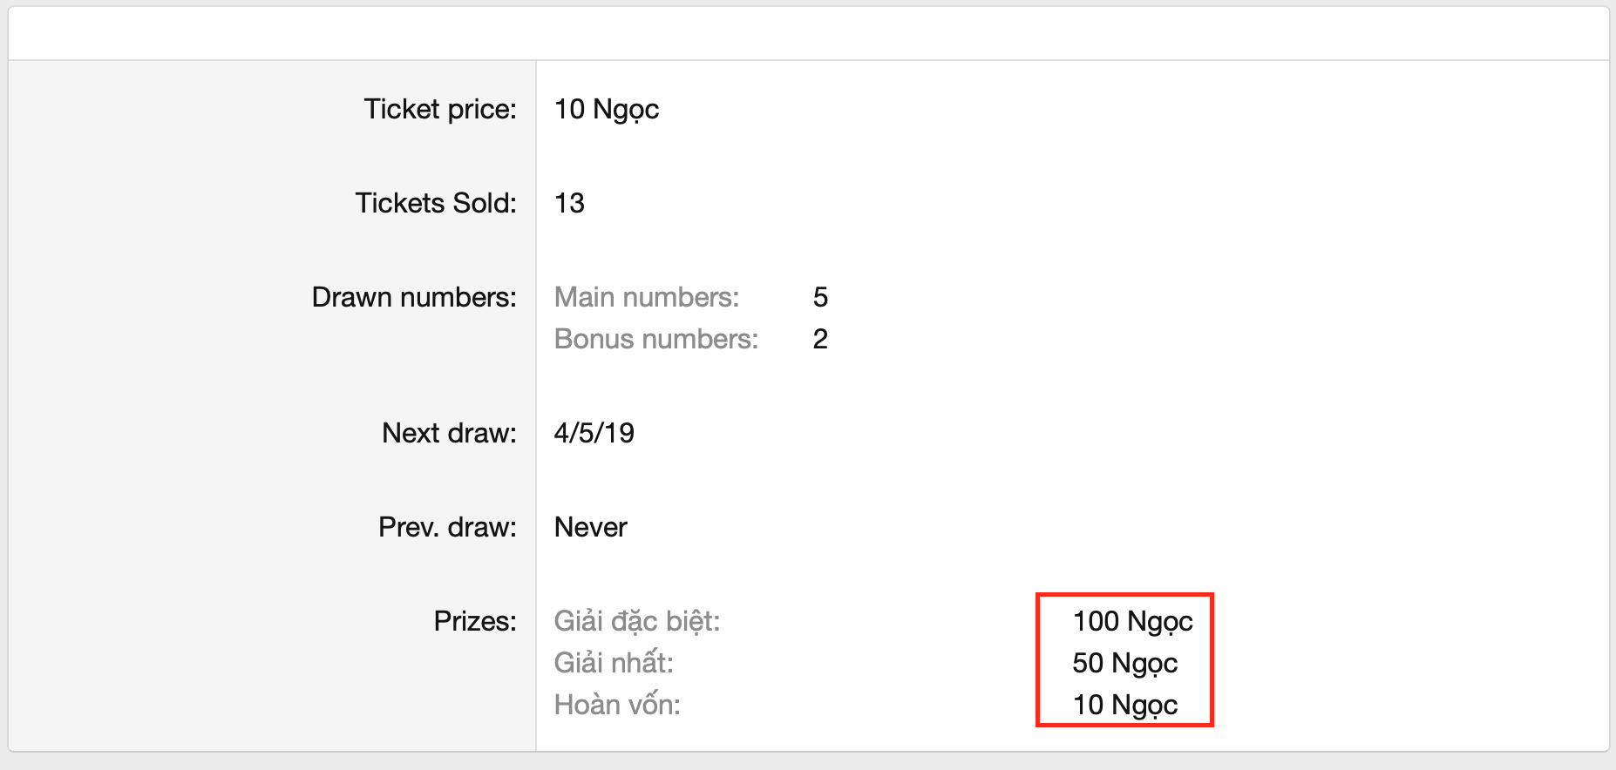Select the 50 Ngọc prize amount
The image size is (1616, 770).
pyautogui.click(x=1124, y=663)
